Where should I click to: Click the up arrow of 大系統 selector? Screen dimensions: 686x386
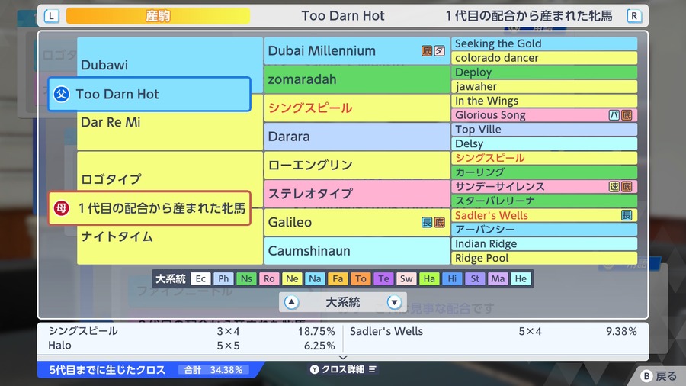coord(291,302)
